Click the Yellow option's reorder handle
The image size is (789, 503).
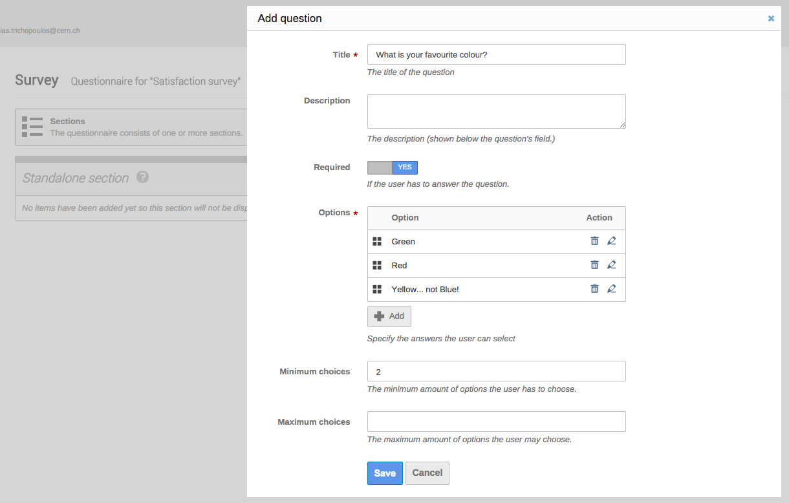(x=377, y=290)
